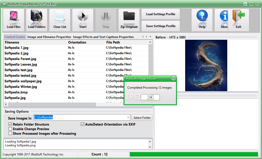Expand the Save Images In dropdown
The width and height of the screenshot is (262, 159).
tap(128, 117)
